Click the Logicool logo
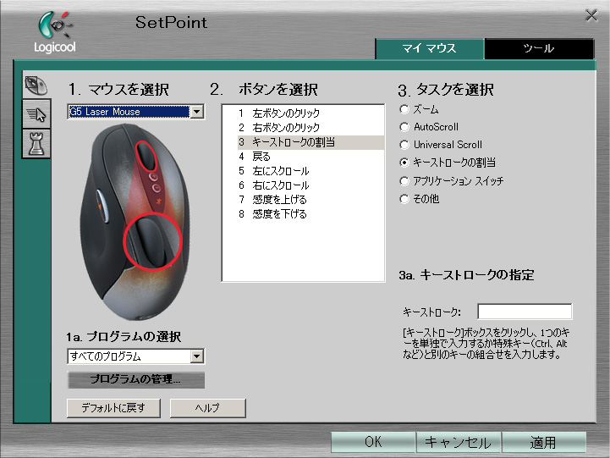The height and width of the screenshot is (458, 610). (x=55, y=32)
